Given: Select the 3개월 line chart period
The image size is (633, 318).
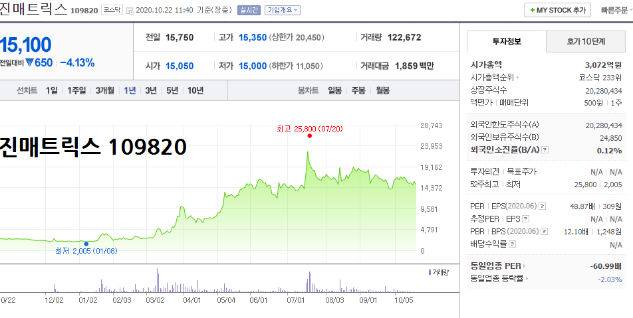Looking at the screenshot, I should pyautogui.click(x=105, y=90).
